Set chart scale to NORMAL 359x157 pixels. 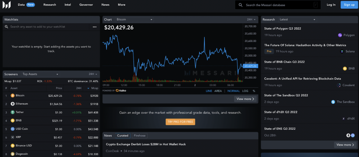coord(234,91)
